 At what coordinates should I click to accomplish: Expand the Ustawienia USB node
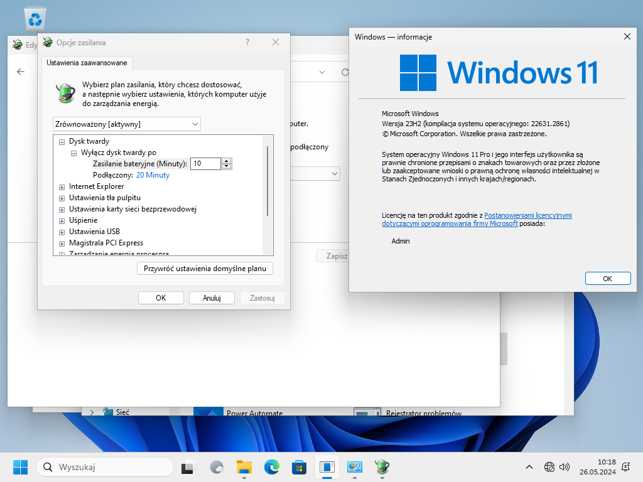click(x=62, y=232)
